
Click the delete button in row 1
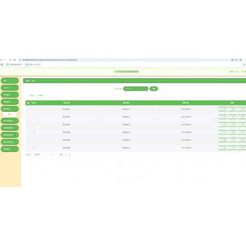[242, 109]
